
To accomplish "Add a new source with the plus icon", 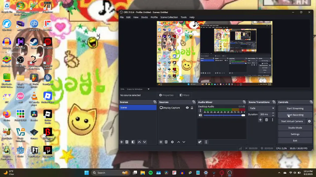I will (161, 142).
